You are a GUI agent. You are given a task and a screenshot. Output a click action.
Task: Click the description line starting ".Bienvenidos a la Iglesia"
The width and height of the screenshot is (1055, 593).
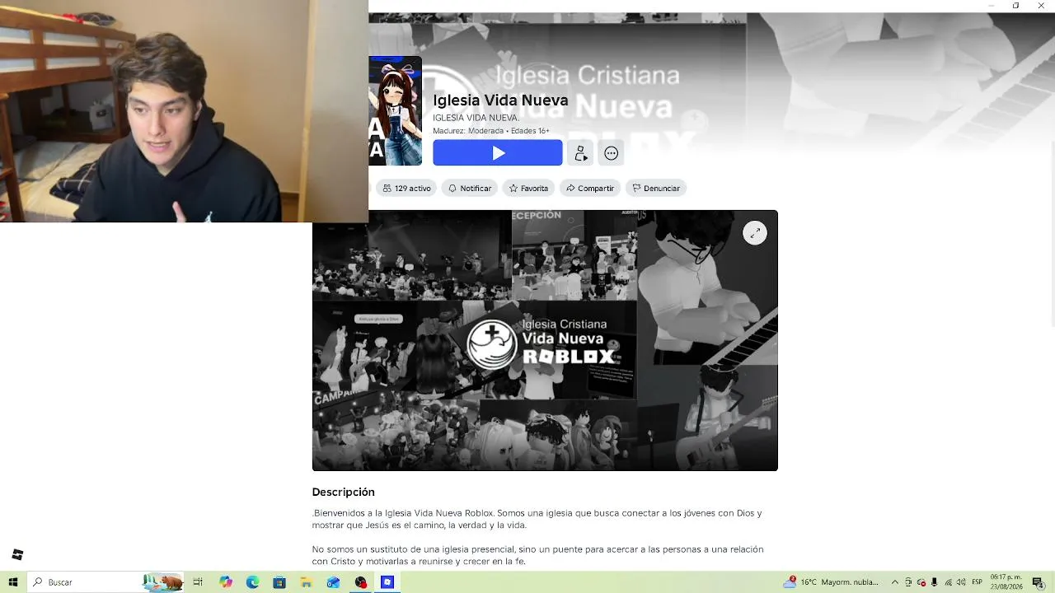(537, 513)
